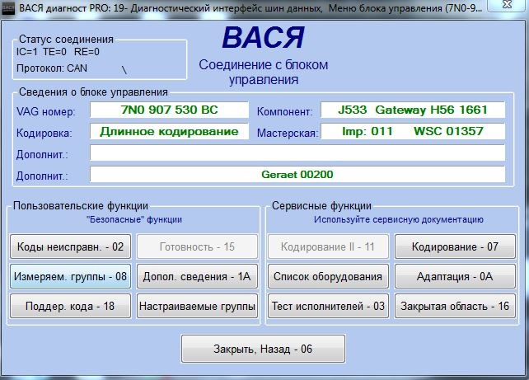Click the 'Пользовательские функции' group title
529x380 pixels.
pyautogui.click(x=80, y=205)
